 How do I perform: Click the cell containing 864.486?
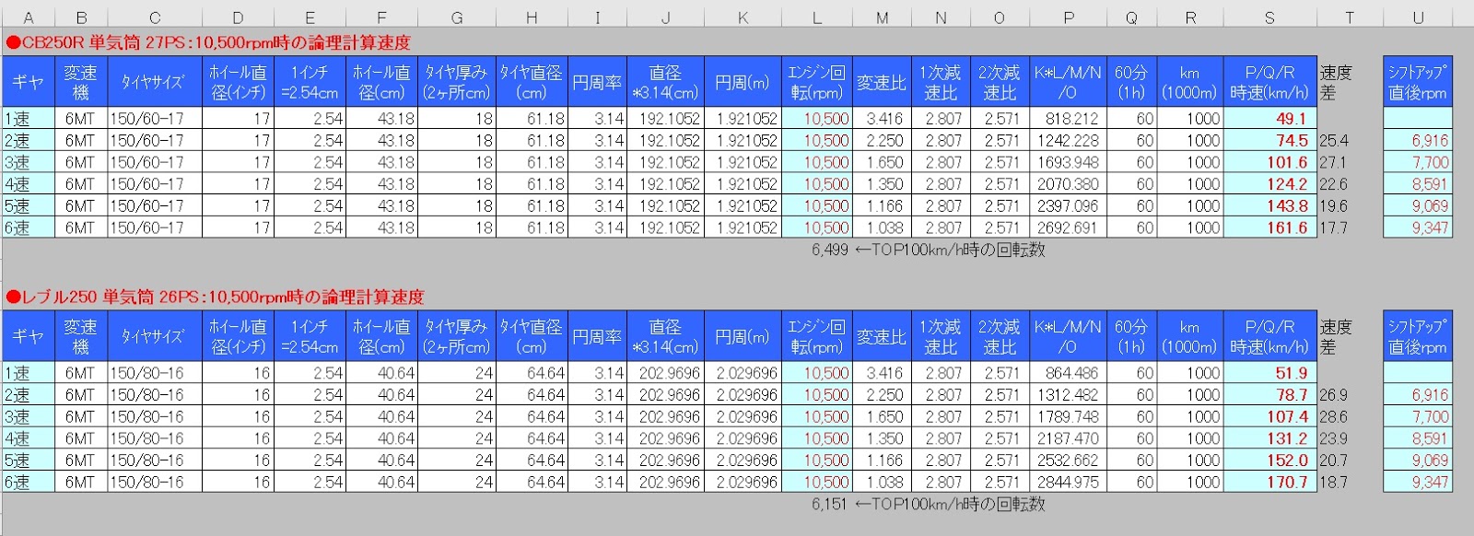click(x=1068, y=373)
